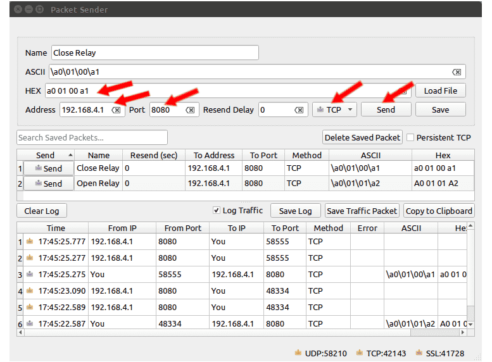Sort traffic log by From IP header
The height and width of the screenshot is (362, 492).
tap(122, 228)
